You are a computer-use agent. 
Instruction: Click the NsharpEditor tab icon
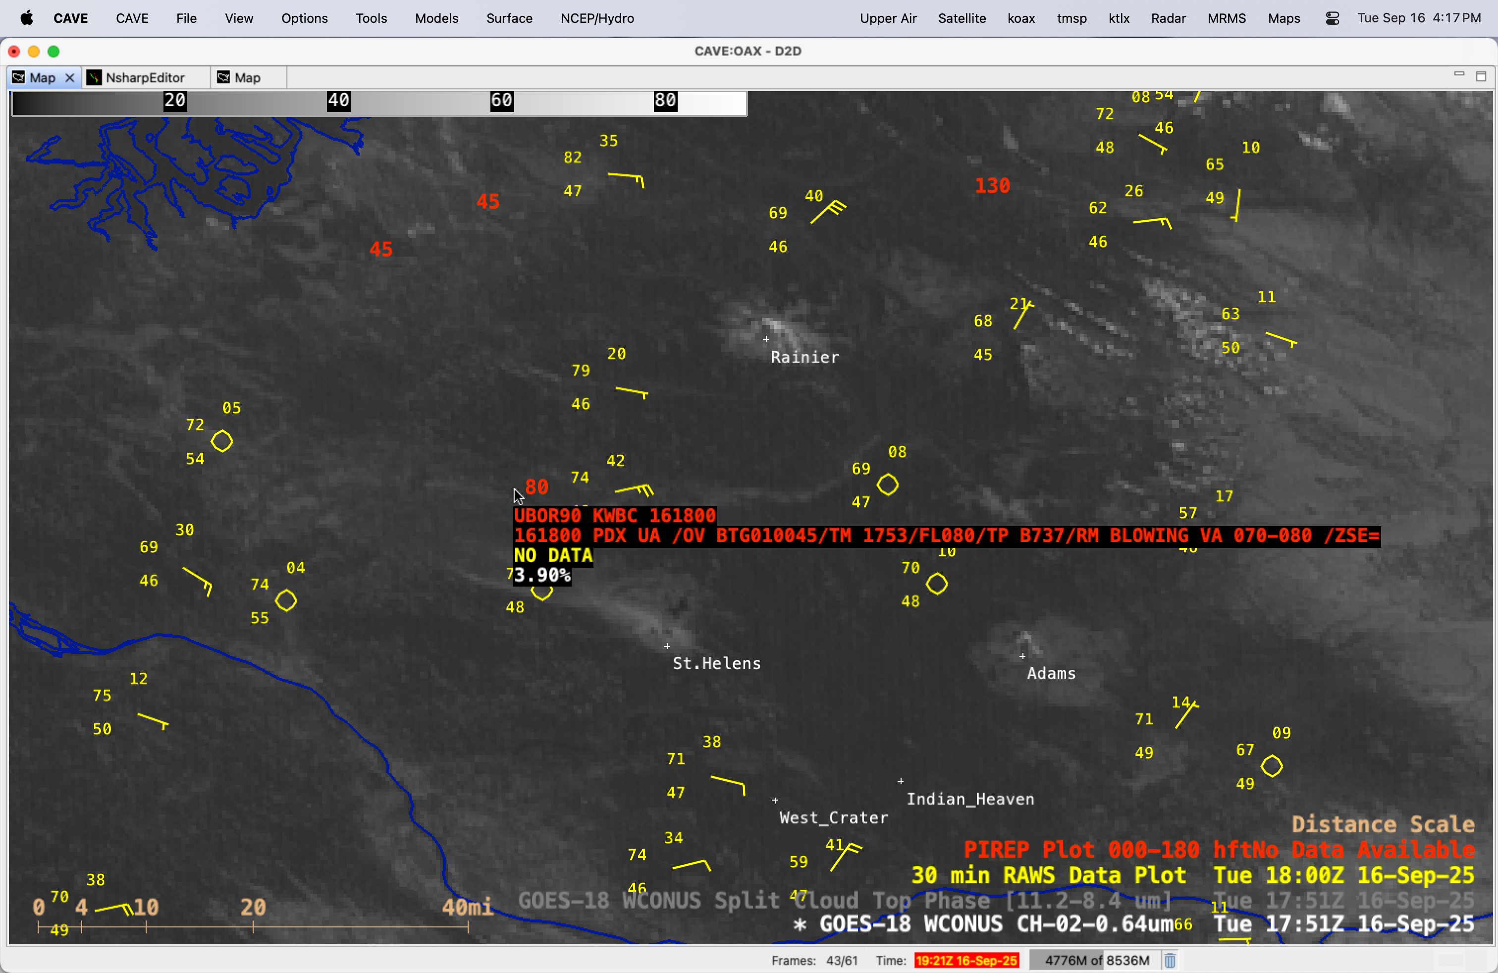(95, 77)
